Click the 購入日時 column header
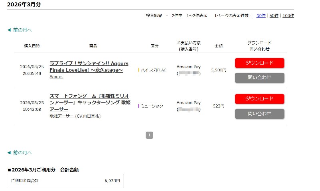Screen dimensions: 320x191 click(32, 46)
